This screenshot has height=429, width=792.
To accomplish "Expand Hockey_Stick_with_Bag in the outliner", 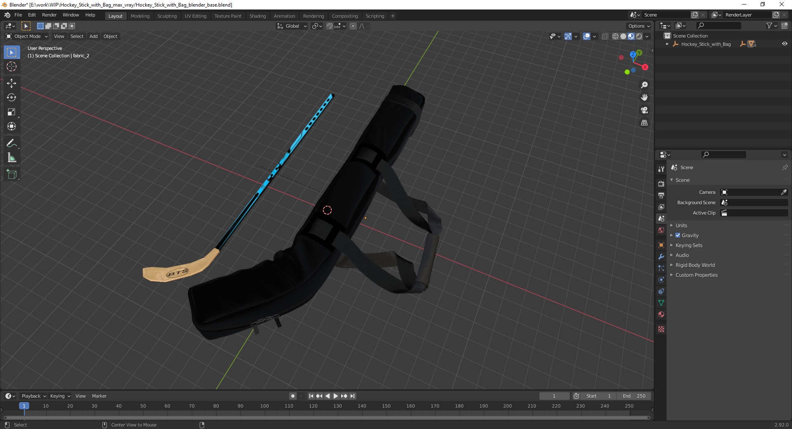I will 667,44.
